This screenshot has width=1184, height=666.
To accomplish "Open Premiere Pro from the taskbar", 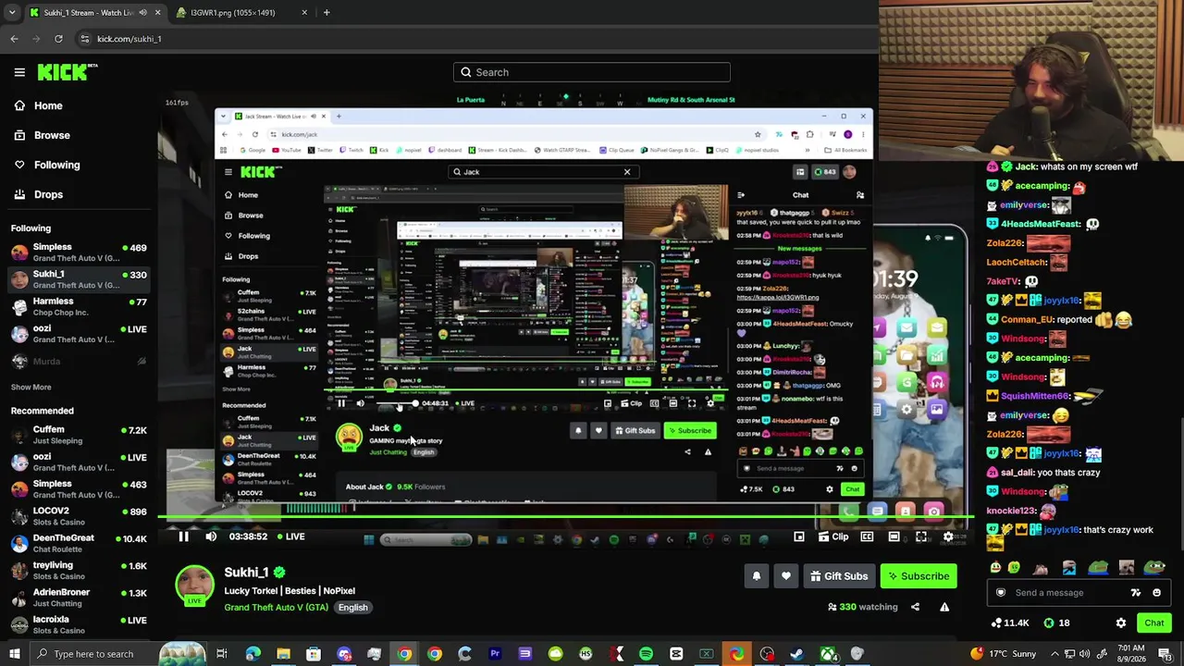I will 495,654.
